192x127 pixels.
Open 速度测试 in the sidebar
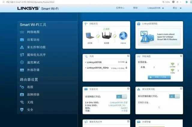point(33,62)
